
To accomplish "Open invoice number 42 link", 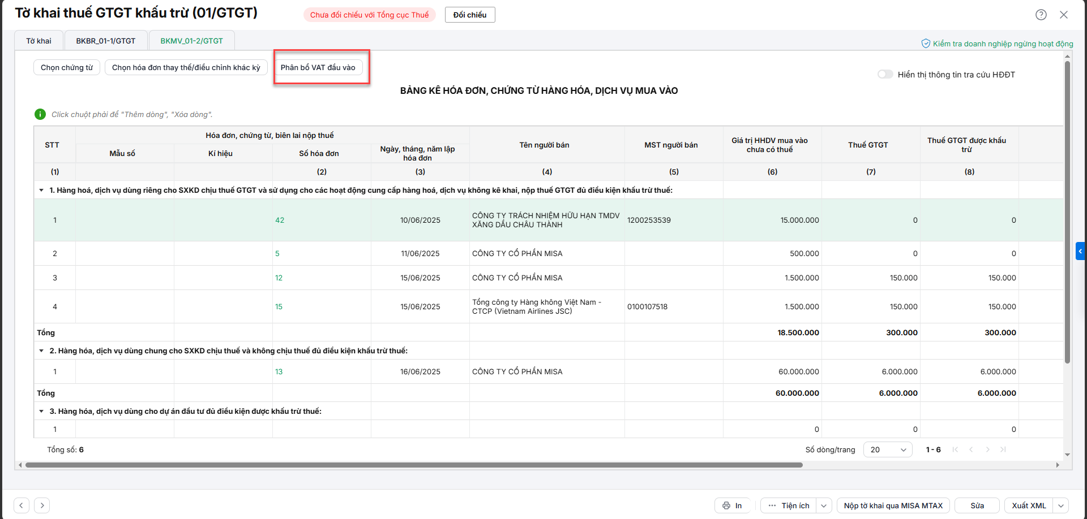I will pyautogui.click(x=280, y=220).
